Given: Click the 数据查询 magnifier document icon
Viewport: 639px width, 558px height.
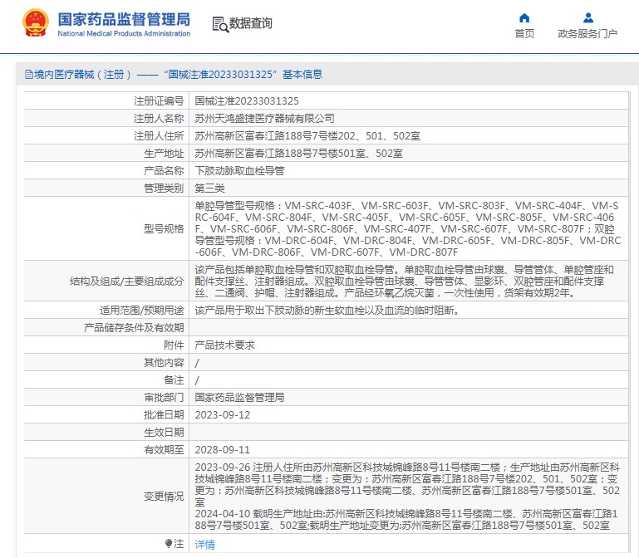Looking at the screenshot, I should [x=220, y=24].
